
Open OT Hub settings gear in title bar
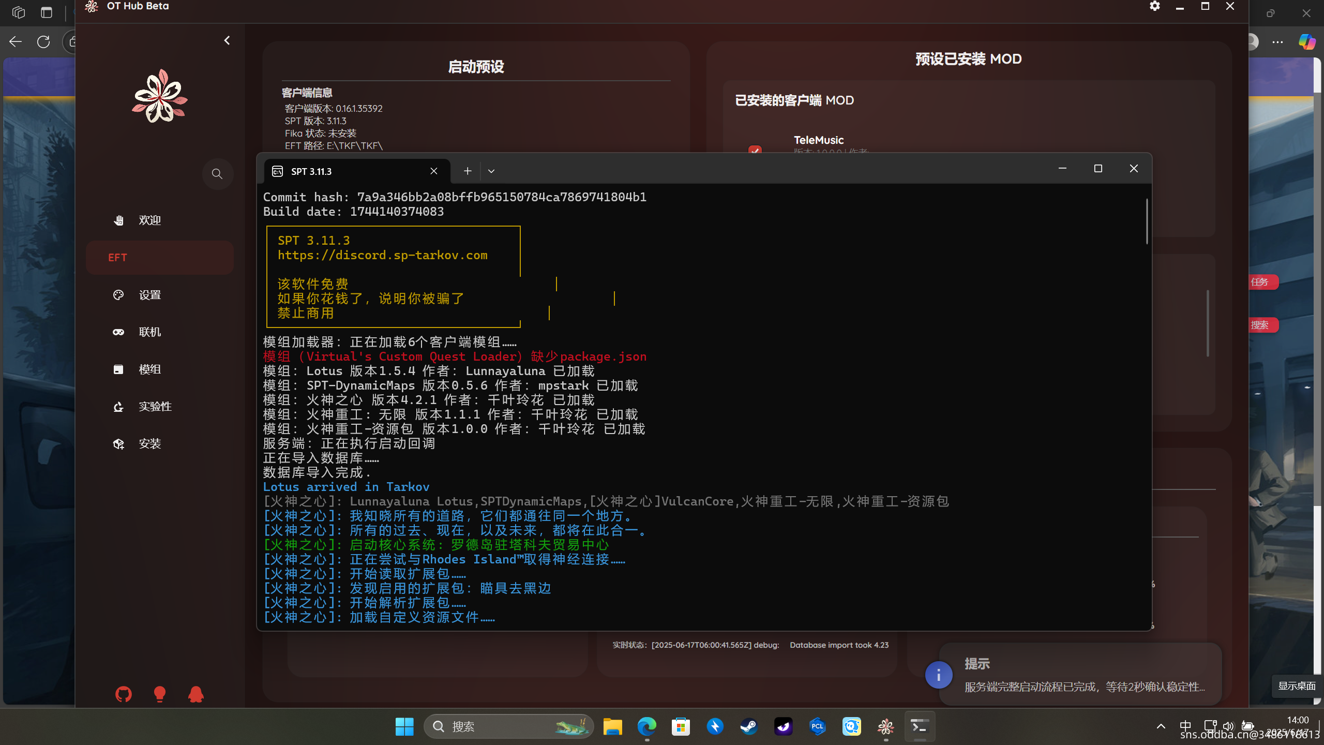click(x=1155, y=6)
